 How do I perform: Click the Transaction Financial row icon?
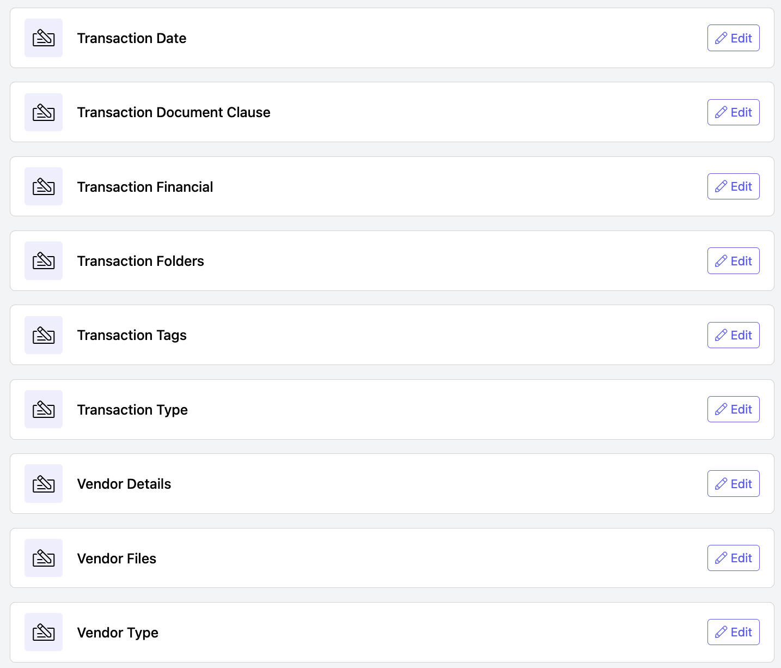coord(44,186)
